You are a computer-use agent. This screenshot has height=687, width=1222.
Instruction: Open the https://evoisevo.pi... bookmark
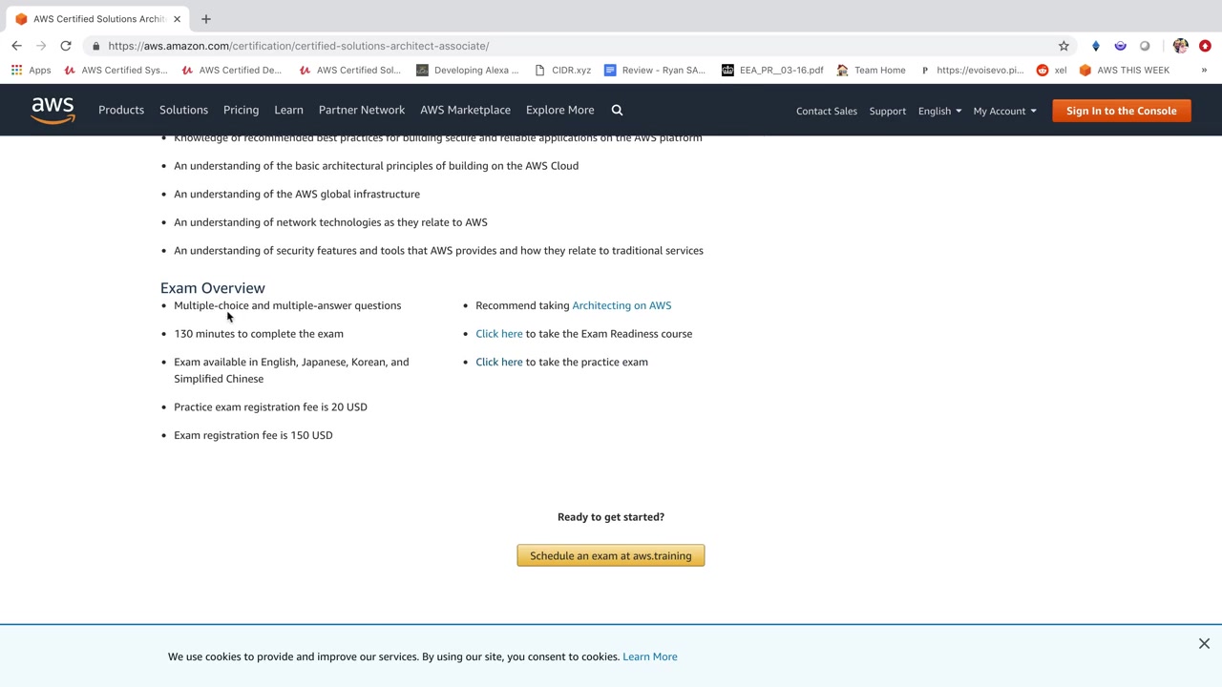pyautogui.click(x=971, y=70)
